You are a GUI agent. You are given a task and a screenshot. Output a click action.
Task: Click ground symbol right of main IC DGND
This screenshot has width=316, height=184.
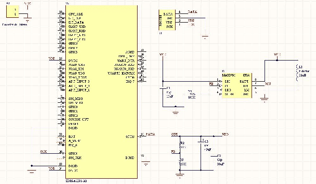click(146, 163)
